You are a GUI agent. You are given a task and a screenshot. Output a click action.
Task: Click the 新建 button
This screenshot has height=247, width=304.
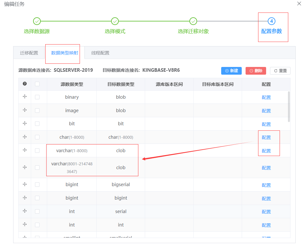(231, 71)
